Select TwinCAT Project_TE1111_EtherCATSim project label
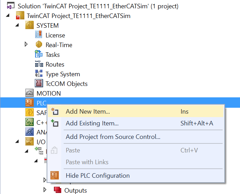Image resolution: width=240 pixels, height=194 pixels. click(x=79, y=16)
